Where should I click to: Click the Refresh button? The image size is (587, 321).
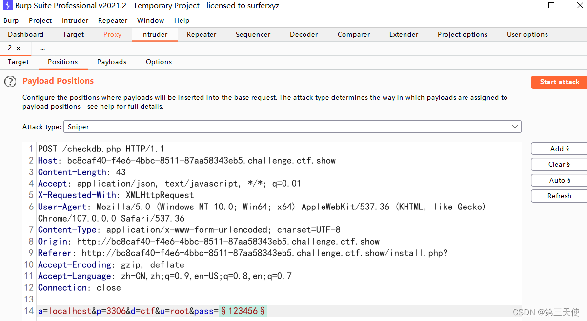coord(559,196)
